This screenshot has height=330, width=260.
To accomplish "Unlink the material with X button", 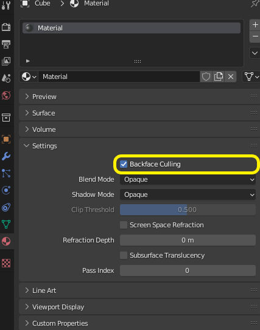I will click(231, 77).
